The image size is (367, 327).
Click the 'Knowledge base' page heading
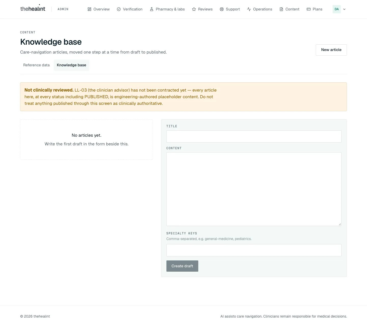51,42
